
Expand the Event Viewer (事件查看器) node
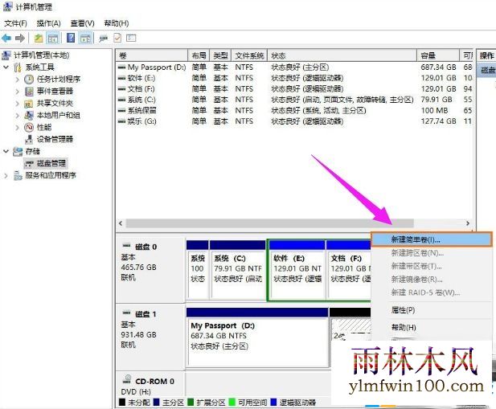[x=18, y=92]
